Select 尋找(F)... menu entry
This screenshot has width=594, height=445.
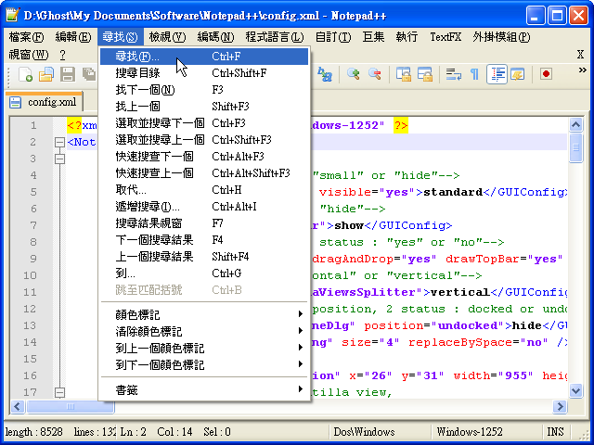click(x=204, y=57)
